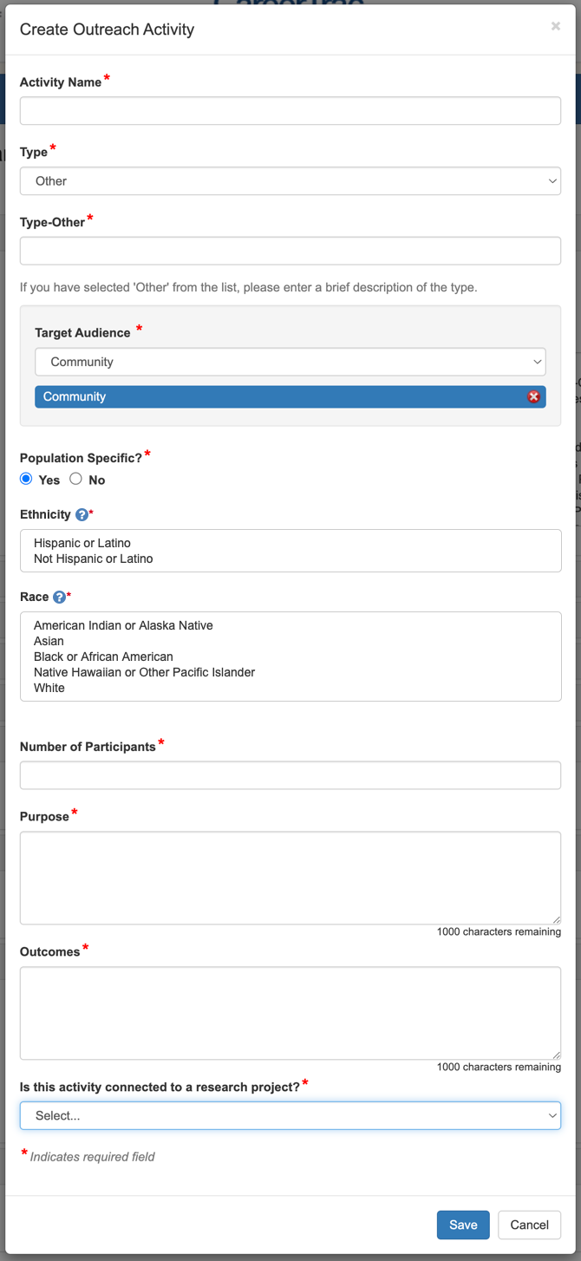The width and height of the screenshot is (581, 1261).
Task: Click the Type-Other text field
Action: (290, 252)
